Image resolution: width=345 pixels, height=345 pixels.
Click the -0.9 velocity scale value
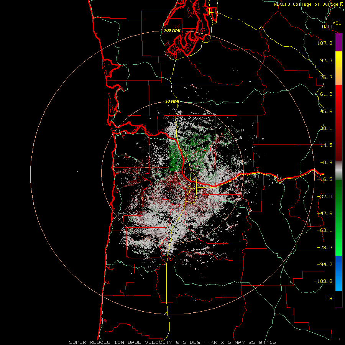pos(326,163)
